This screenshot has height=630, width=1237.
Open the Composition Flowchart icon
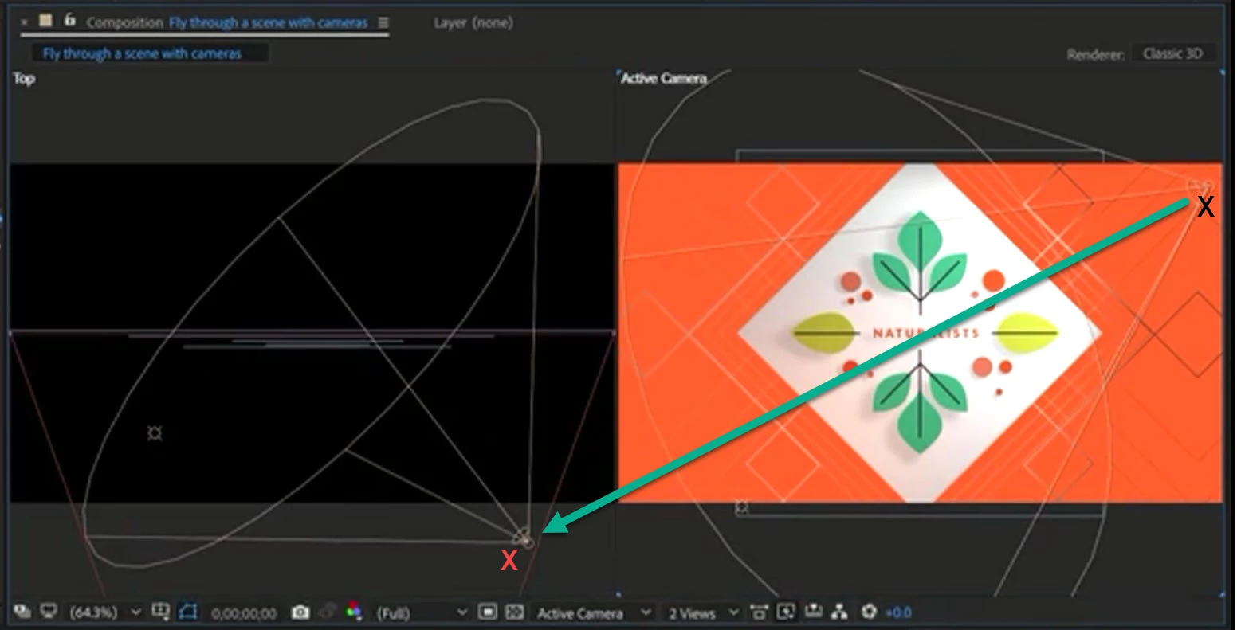point(839,612)
